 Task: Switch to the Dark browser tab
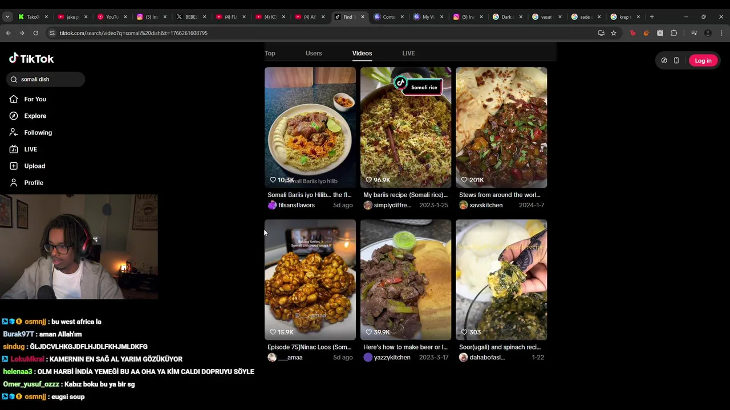[x=506, y=17]
